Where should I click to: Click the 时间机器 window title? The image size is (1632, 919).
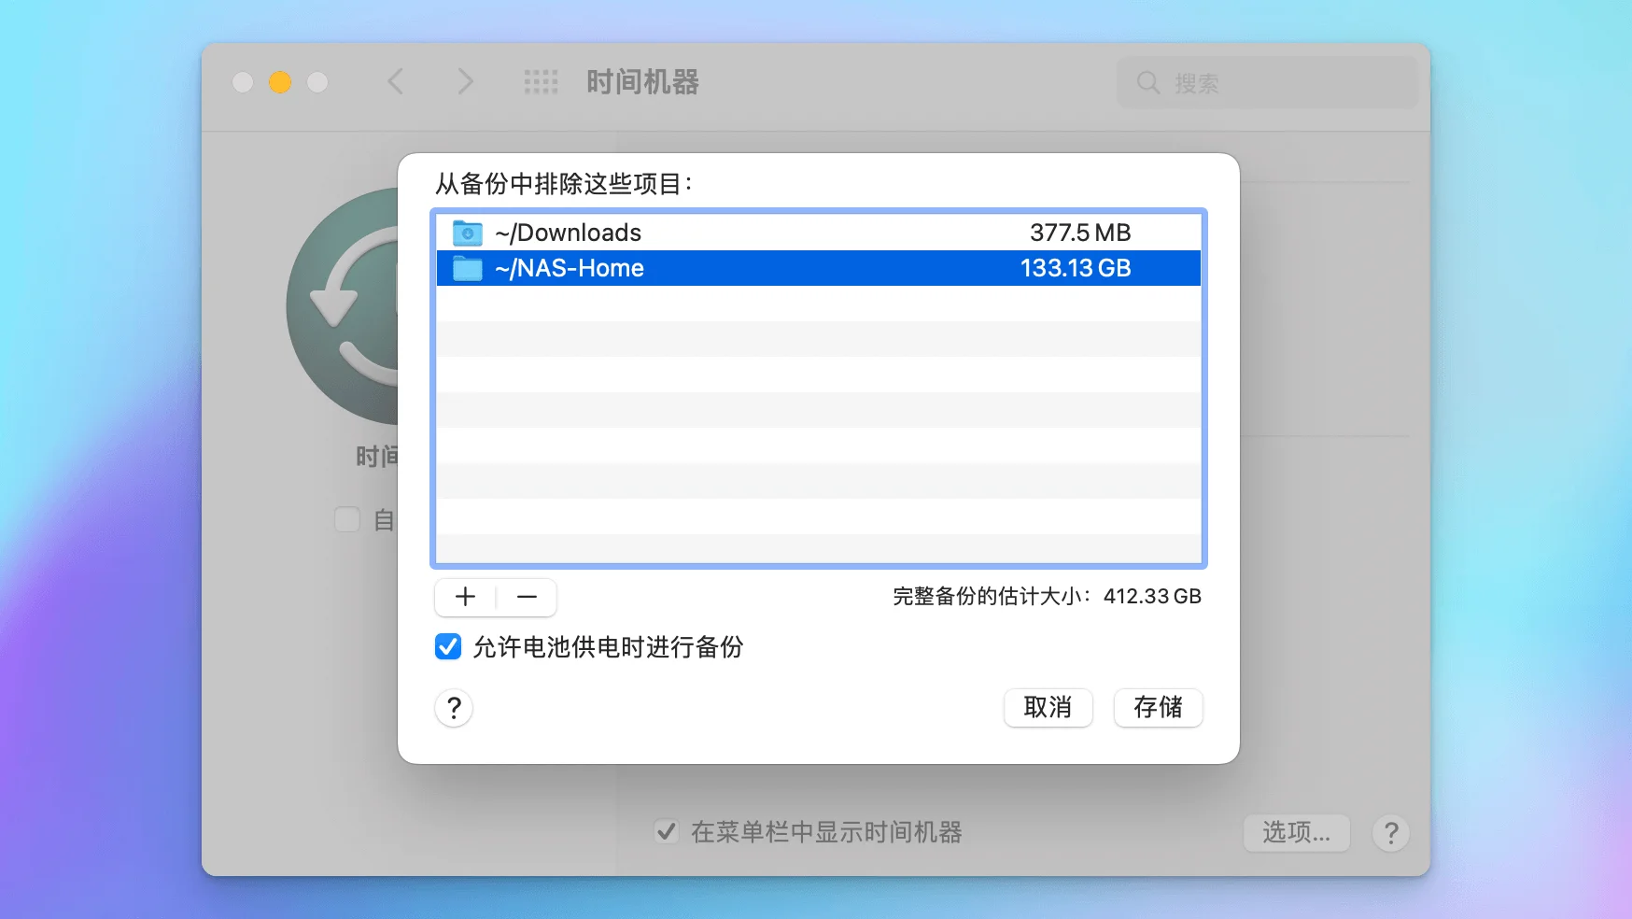coord(642,82)
